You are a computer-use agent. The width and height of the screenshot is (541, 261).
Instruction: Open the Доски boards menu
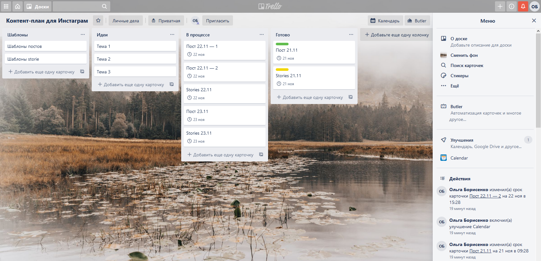[38, 6]
